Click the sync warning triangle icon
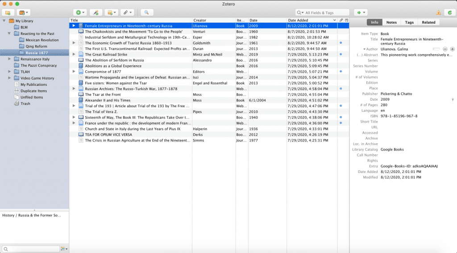The width and height of the screenshot is (457, 253). click(438, 13)
